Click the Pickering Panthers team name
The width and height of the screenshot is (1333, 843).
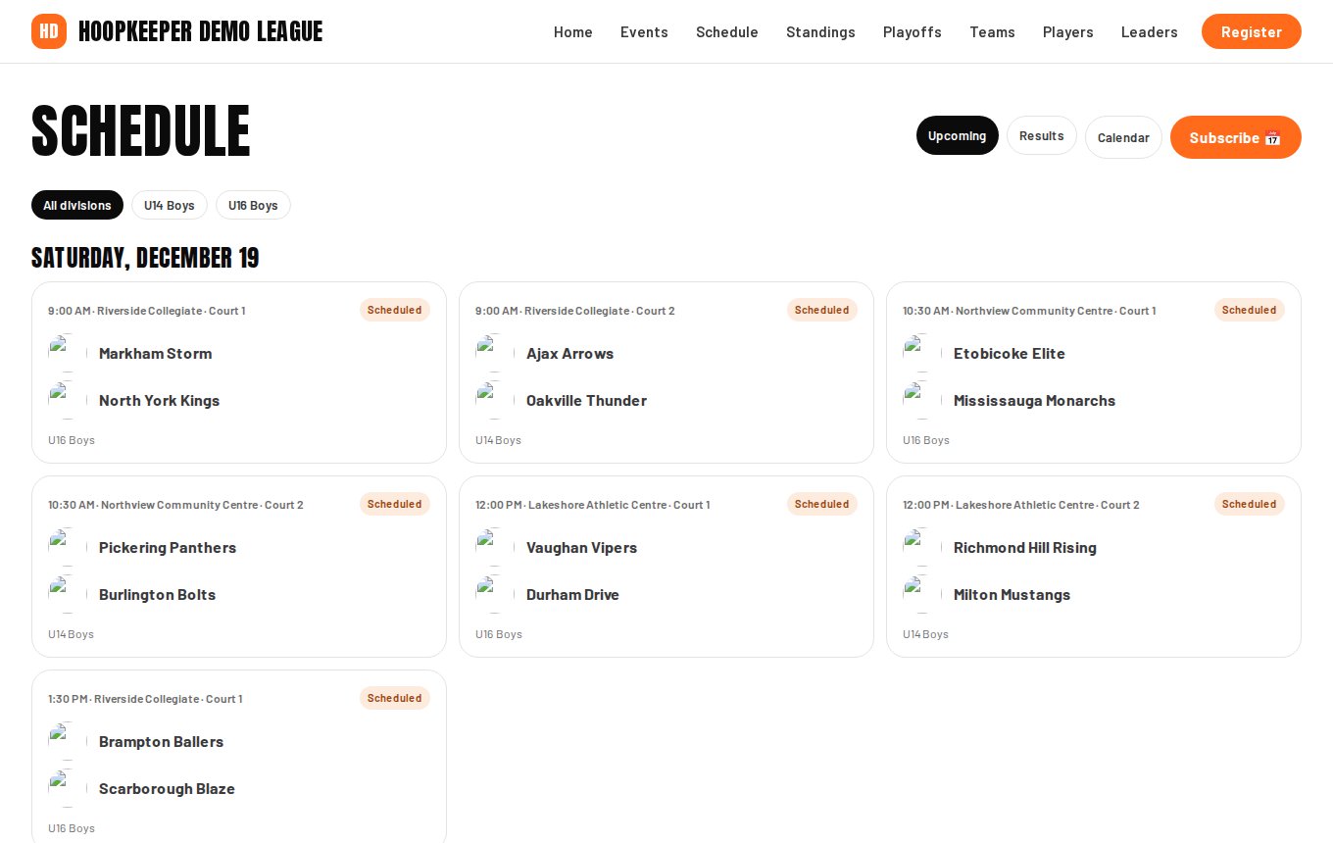[168, 547]
